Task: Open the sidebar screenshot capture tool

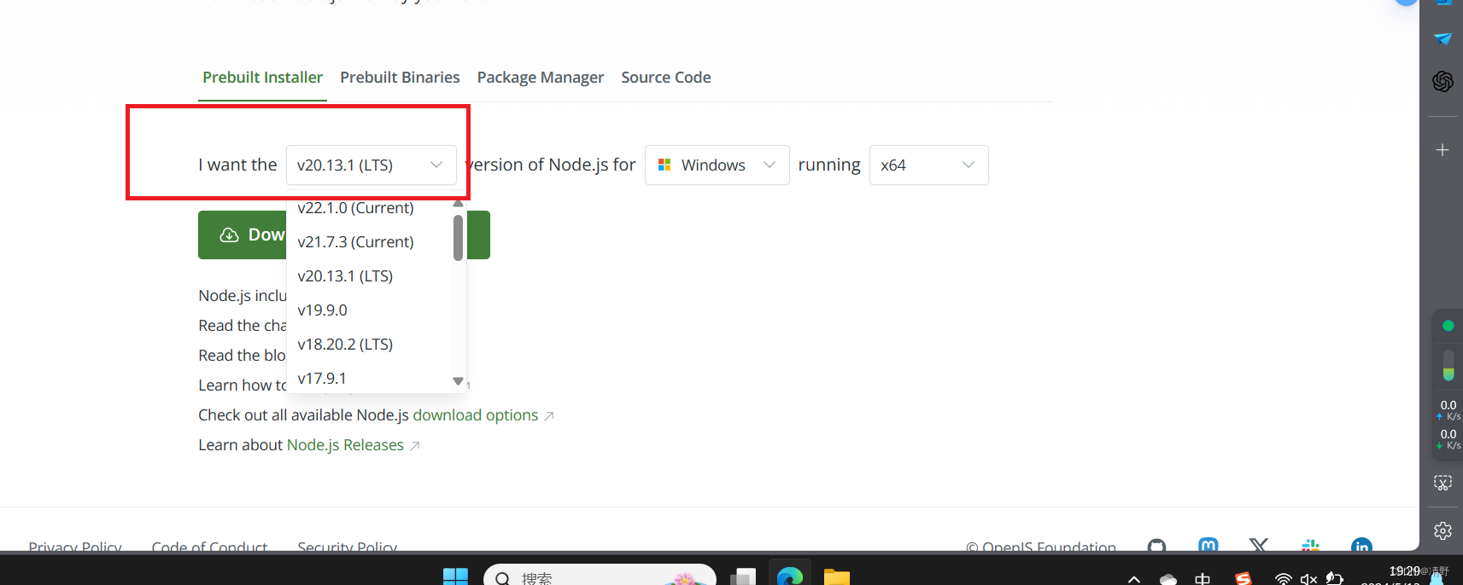Action: point(1443,483)
